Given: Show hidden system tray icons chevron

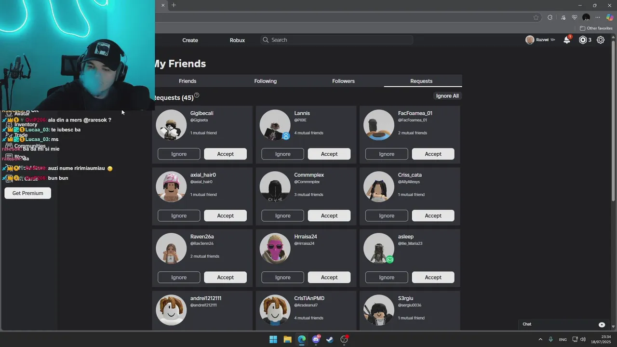Looking at the screenshot, I should click(540, 339).
